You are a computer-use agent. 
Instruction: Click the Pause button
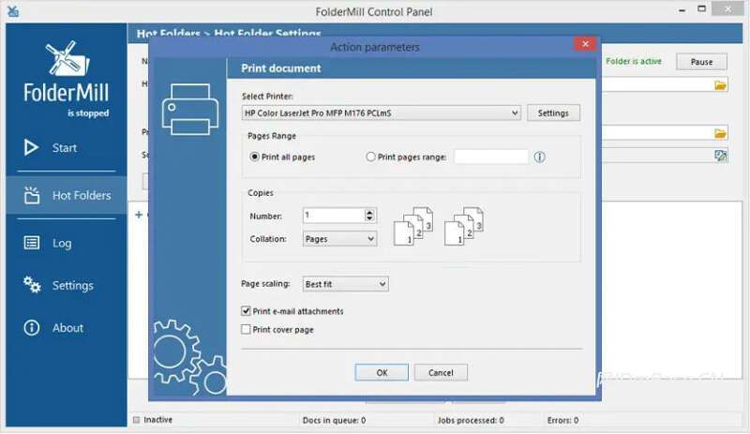[x=701, y=62]
